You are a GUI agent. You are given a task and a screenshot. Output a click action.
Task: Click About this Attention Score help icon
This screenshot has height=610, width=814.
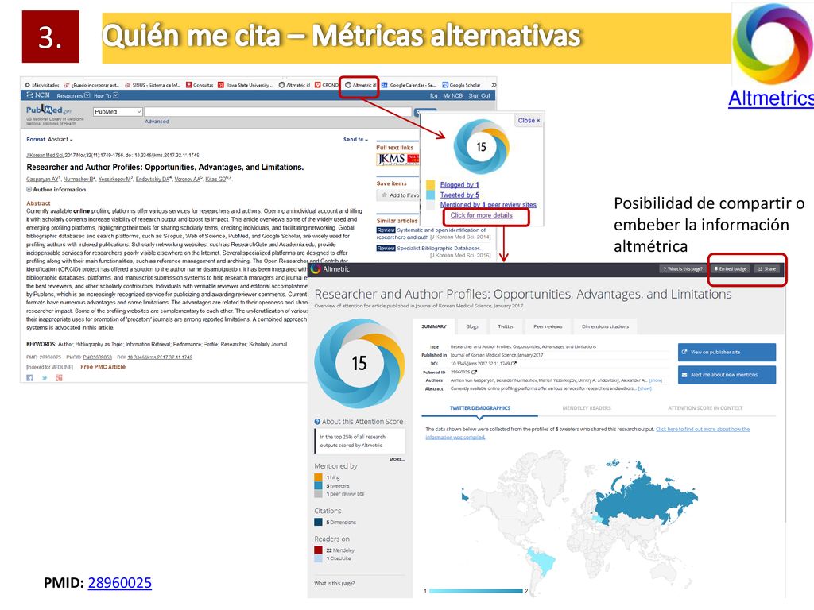click(317, 422)
